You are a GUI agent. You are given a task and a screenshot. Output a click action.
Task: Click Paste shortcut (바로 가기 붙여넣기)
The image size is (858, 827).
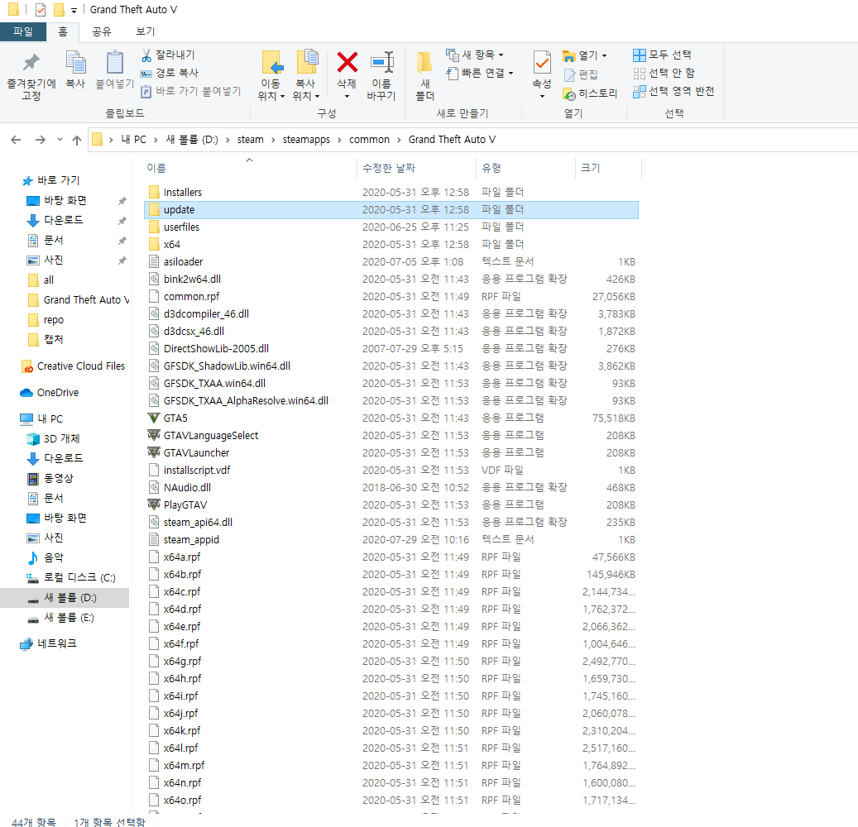pos(190,91)
